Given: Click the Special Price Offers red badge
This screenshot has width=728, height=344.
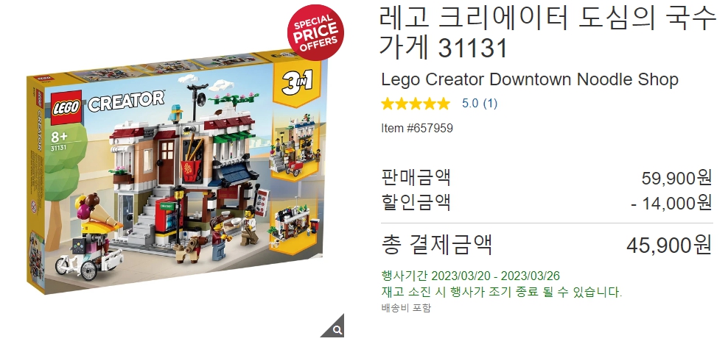Looking at the screenshot, I should pyautogui.click(x=315, y=32).
